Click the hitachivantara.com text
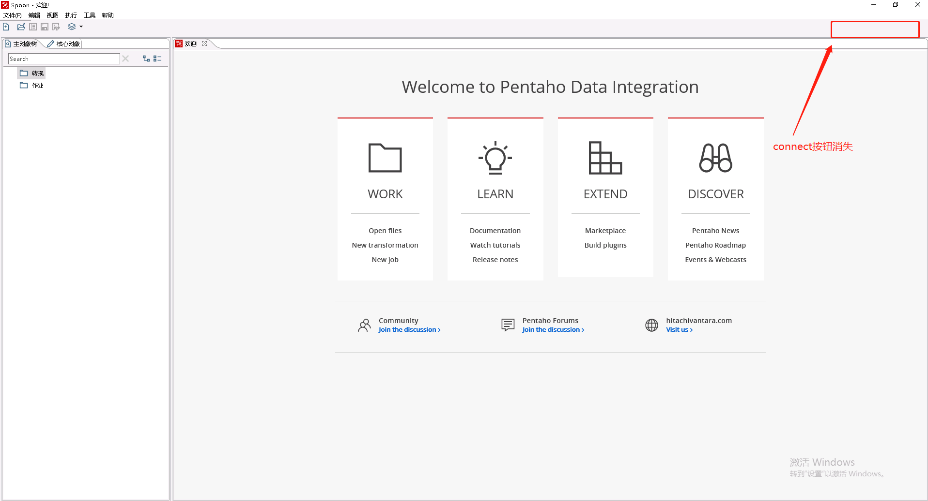The image size is (928, 501). point(699,321)
